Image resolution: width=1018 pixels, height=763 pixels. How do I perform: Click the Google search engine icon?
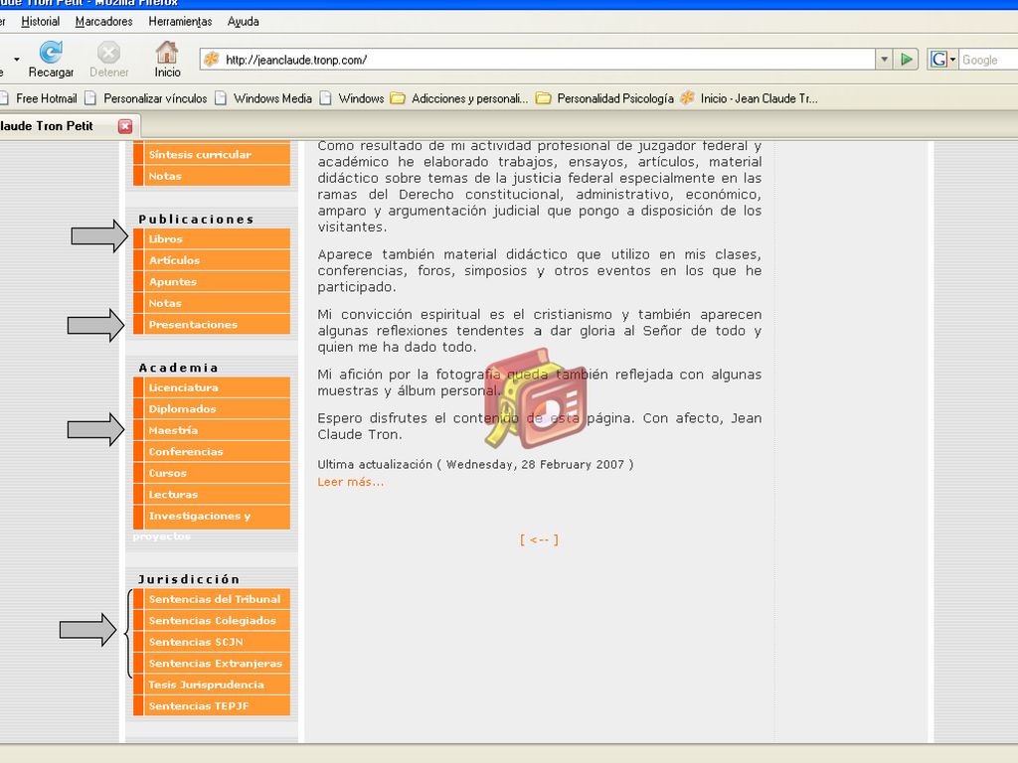click(x=938, y=60)
